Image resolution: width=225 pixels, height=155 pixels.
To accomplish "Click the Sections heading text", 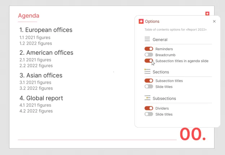I will point(161,72).
